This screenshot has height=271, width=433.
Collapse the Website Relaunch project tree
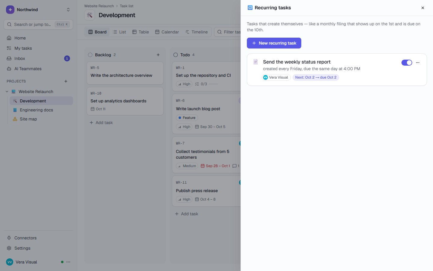7,92
